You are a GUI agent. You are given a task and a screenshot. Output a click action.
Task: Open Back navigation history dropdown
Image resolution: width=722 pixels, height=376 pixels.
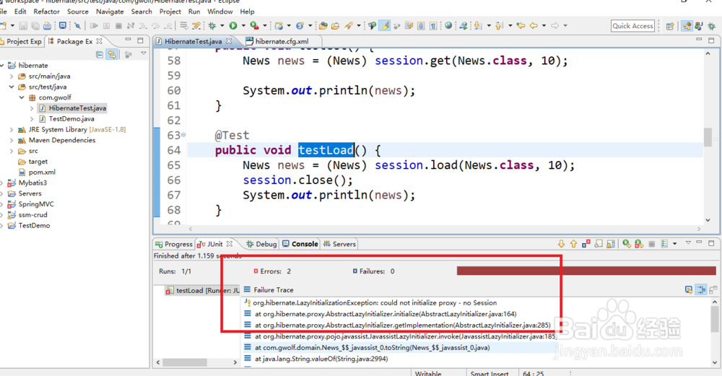[x=544, y=26]
